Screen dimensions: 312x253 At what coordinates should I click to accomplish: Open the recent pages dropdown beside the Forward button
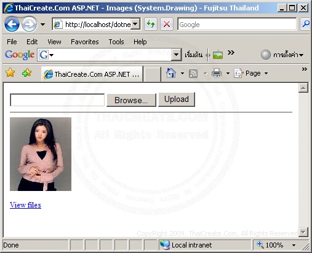coord(42,25)
